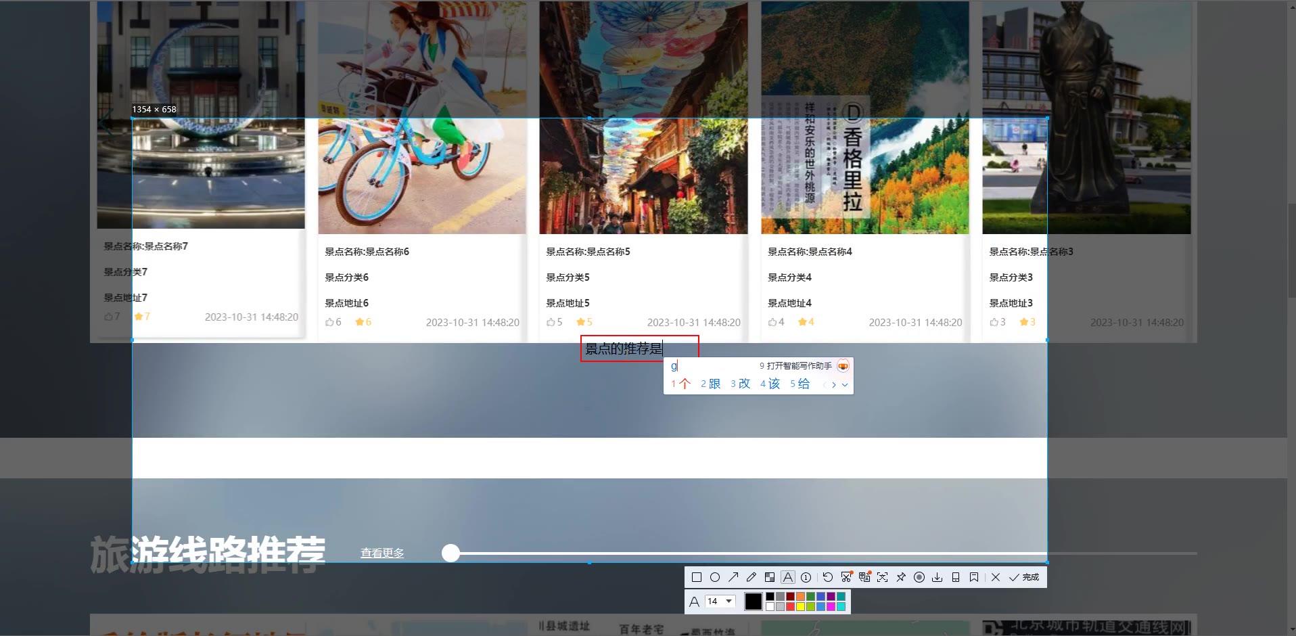This screenshot has width=1296, height=636.
Task: Select the rectangle drawing tool
Action: pyautogui.click(x=697, y=577)
